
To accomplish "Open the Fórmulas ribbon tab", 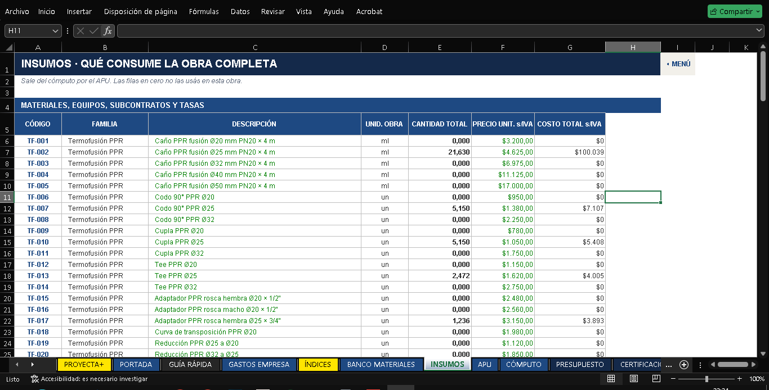I will pyautogui.click(x=204, y=11).
